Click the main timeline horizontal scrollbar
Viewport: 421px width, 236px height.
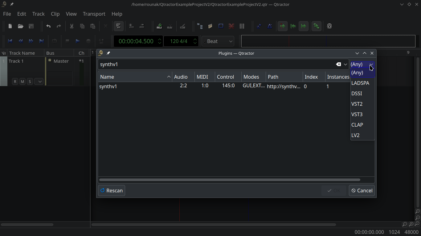[214, 225]
